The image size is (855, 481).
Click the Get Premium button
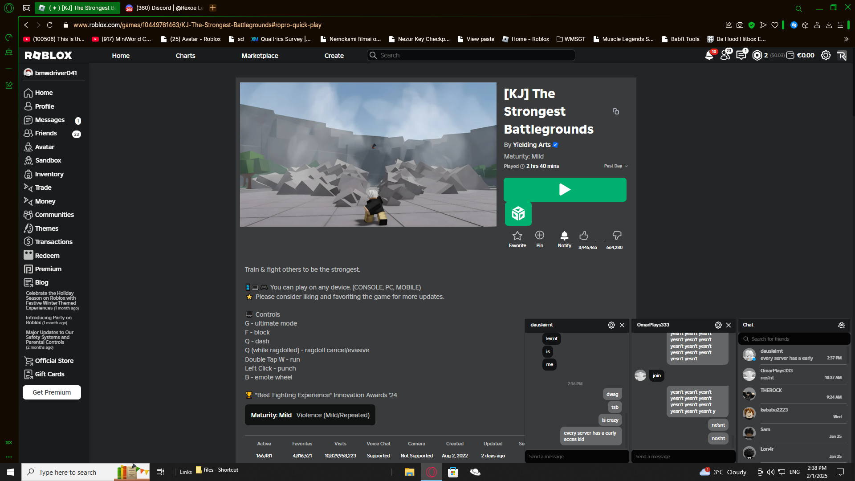[x=52, y=392]
